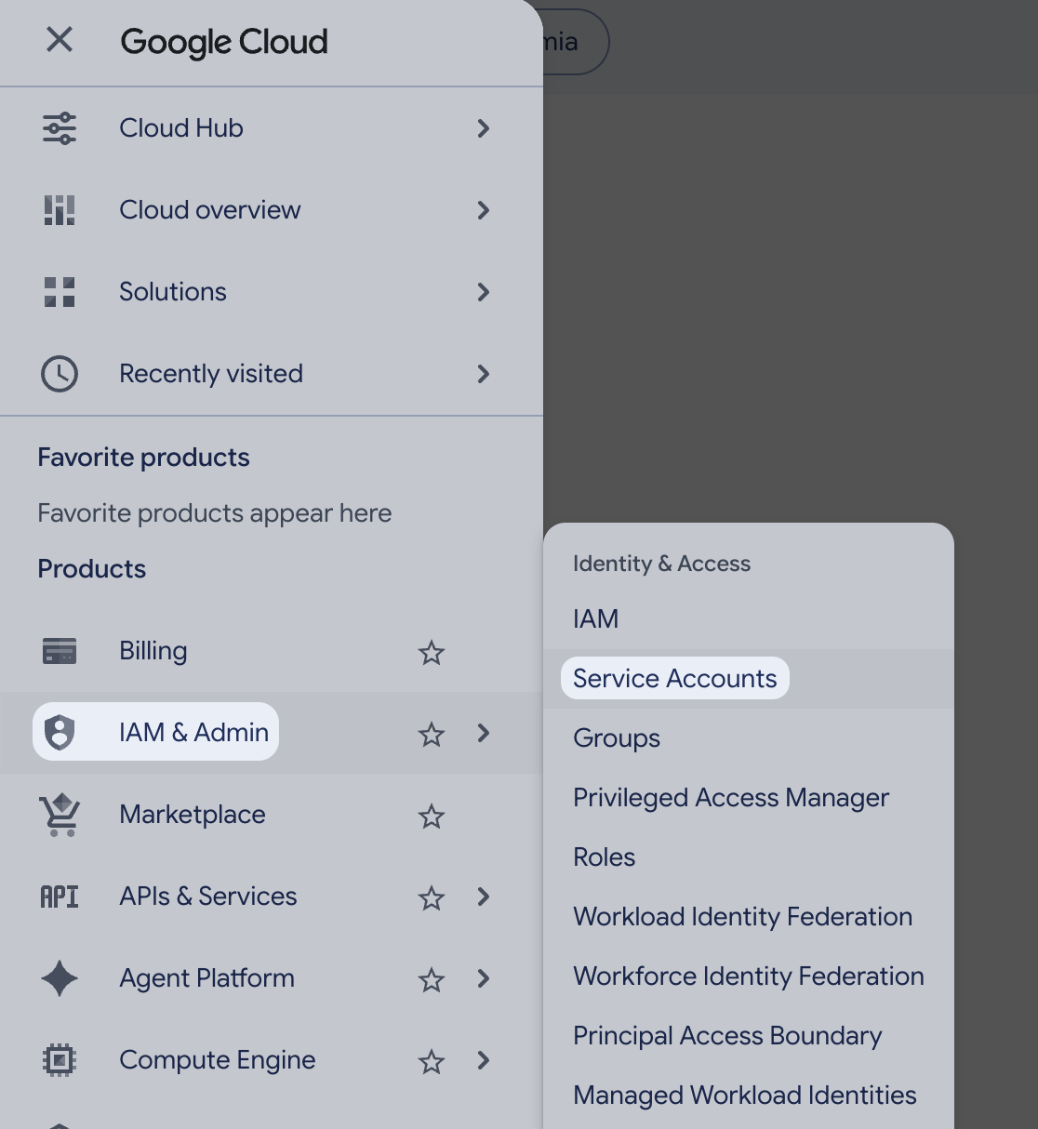Viewport: 1038px width, 1129px height.
Task: Click the Compute Engine chip icon
Action: tap(60, 1060)
